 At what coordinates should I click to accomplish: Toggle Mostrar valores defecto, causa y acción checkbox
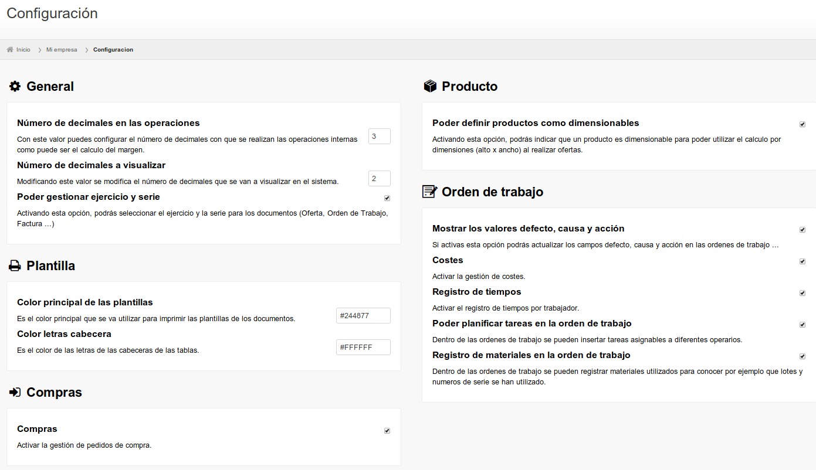point(803,230)
